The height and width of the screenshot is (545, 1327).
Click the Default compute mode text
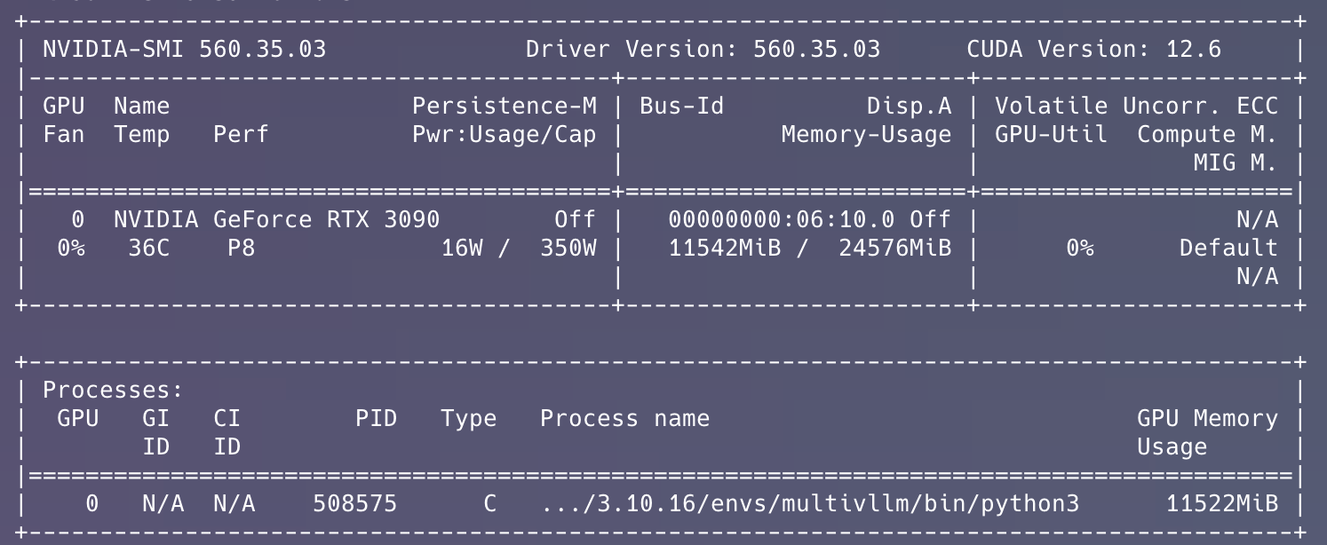(1228, 248)
